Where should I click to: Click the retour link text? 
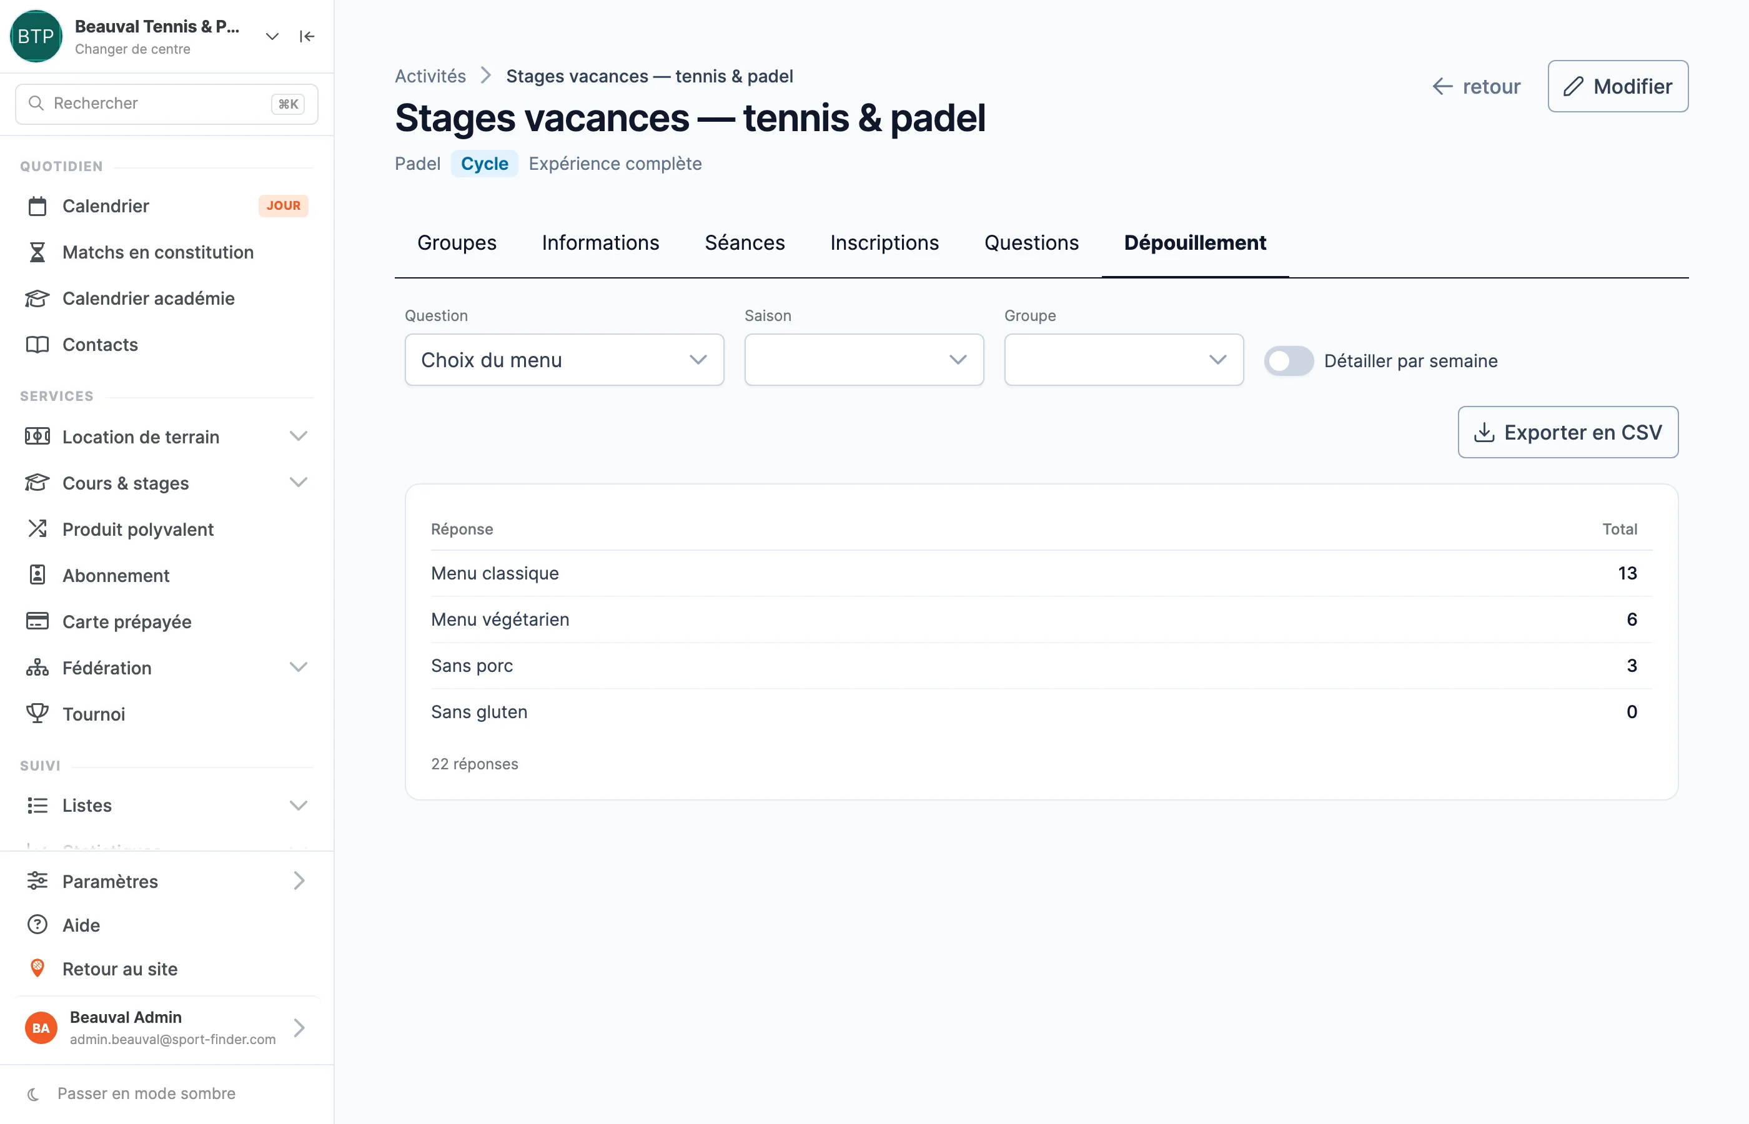click(x=1491, y=87)
